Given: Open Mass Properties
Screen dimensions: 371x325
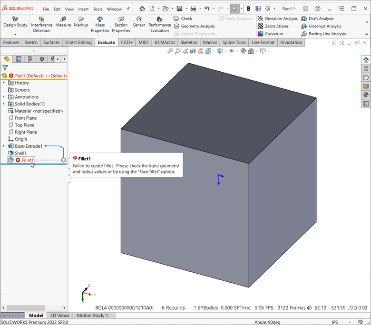Looking at the screenshot, I should [x=100, y=25].
